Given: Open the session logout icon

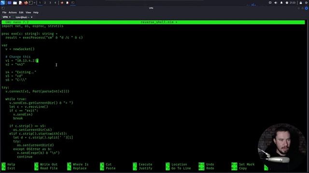Looking at the screenshot, I should 307,3.
